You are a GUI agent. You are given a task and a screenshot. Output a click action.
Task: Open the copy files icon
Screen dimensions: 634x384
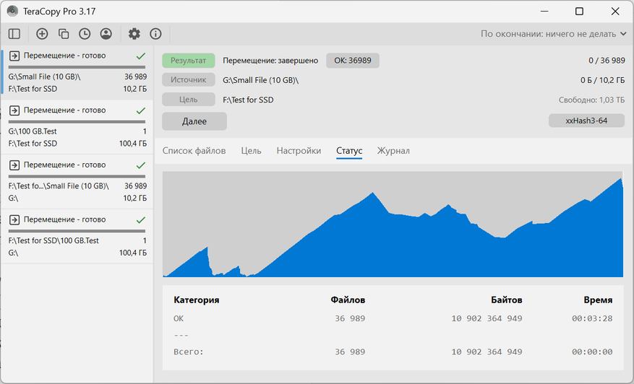coord(64,33)
